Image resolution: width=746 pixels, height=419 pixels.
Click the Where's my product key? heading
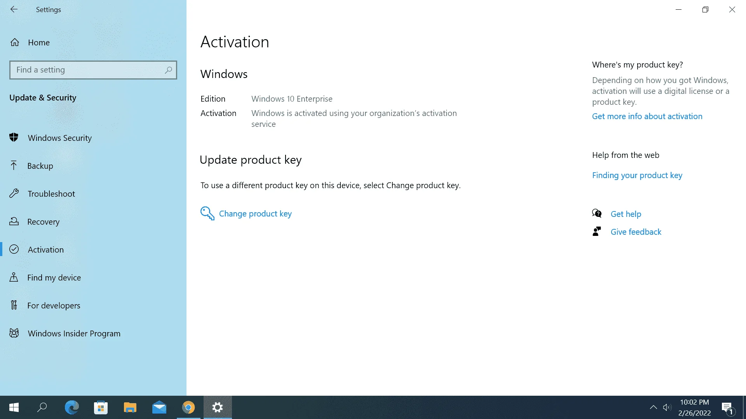(637, 65)
